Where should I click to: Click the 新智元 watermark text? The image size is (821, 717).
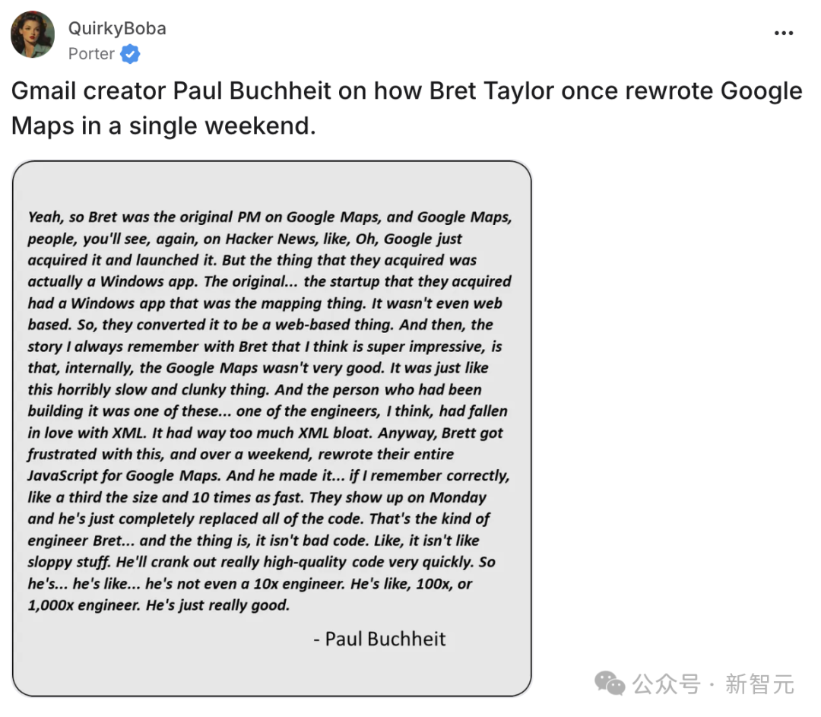[x=759, y=684]
